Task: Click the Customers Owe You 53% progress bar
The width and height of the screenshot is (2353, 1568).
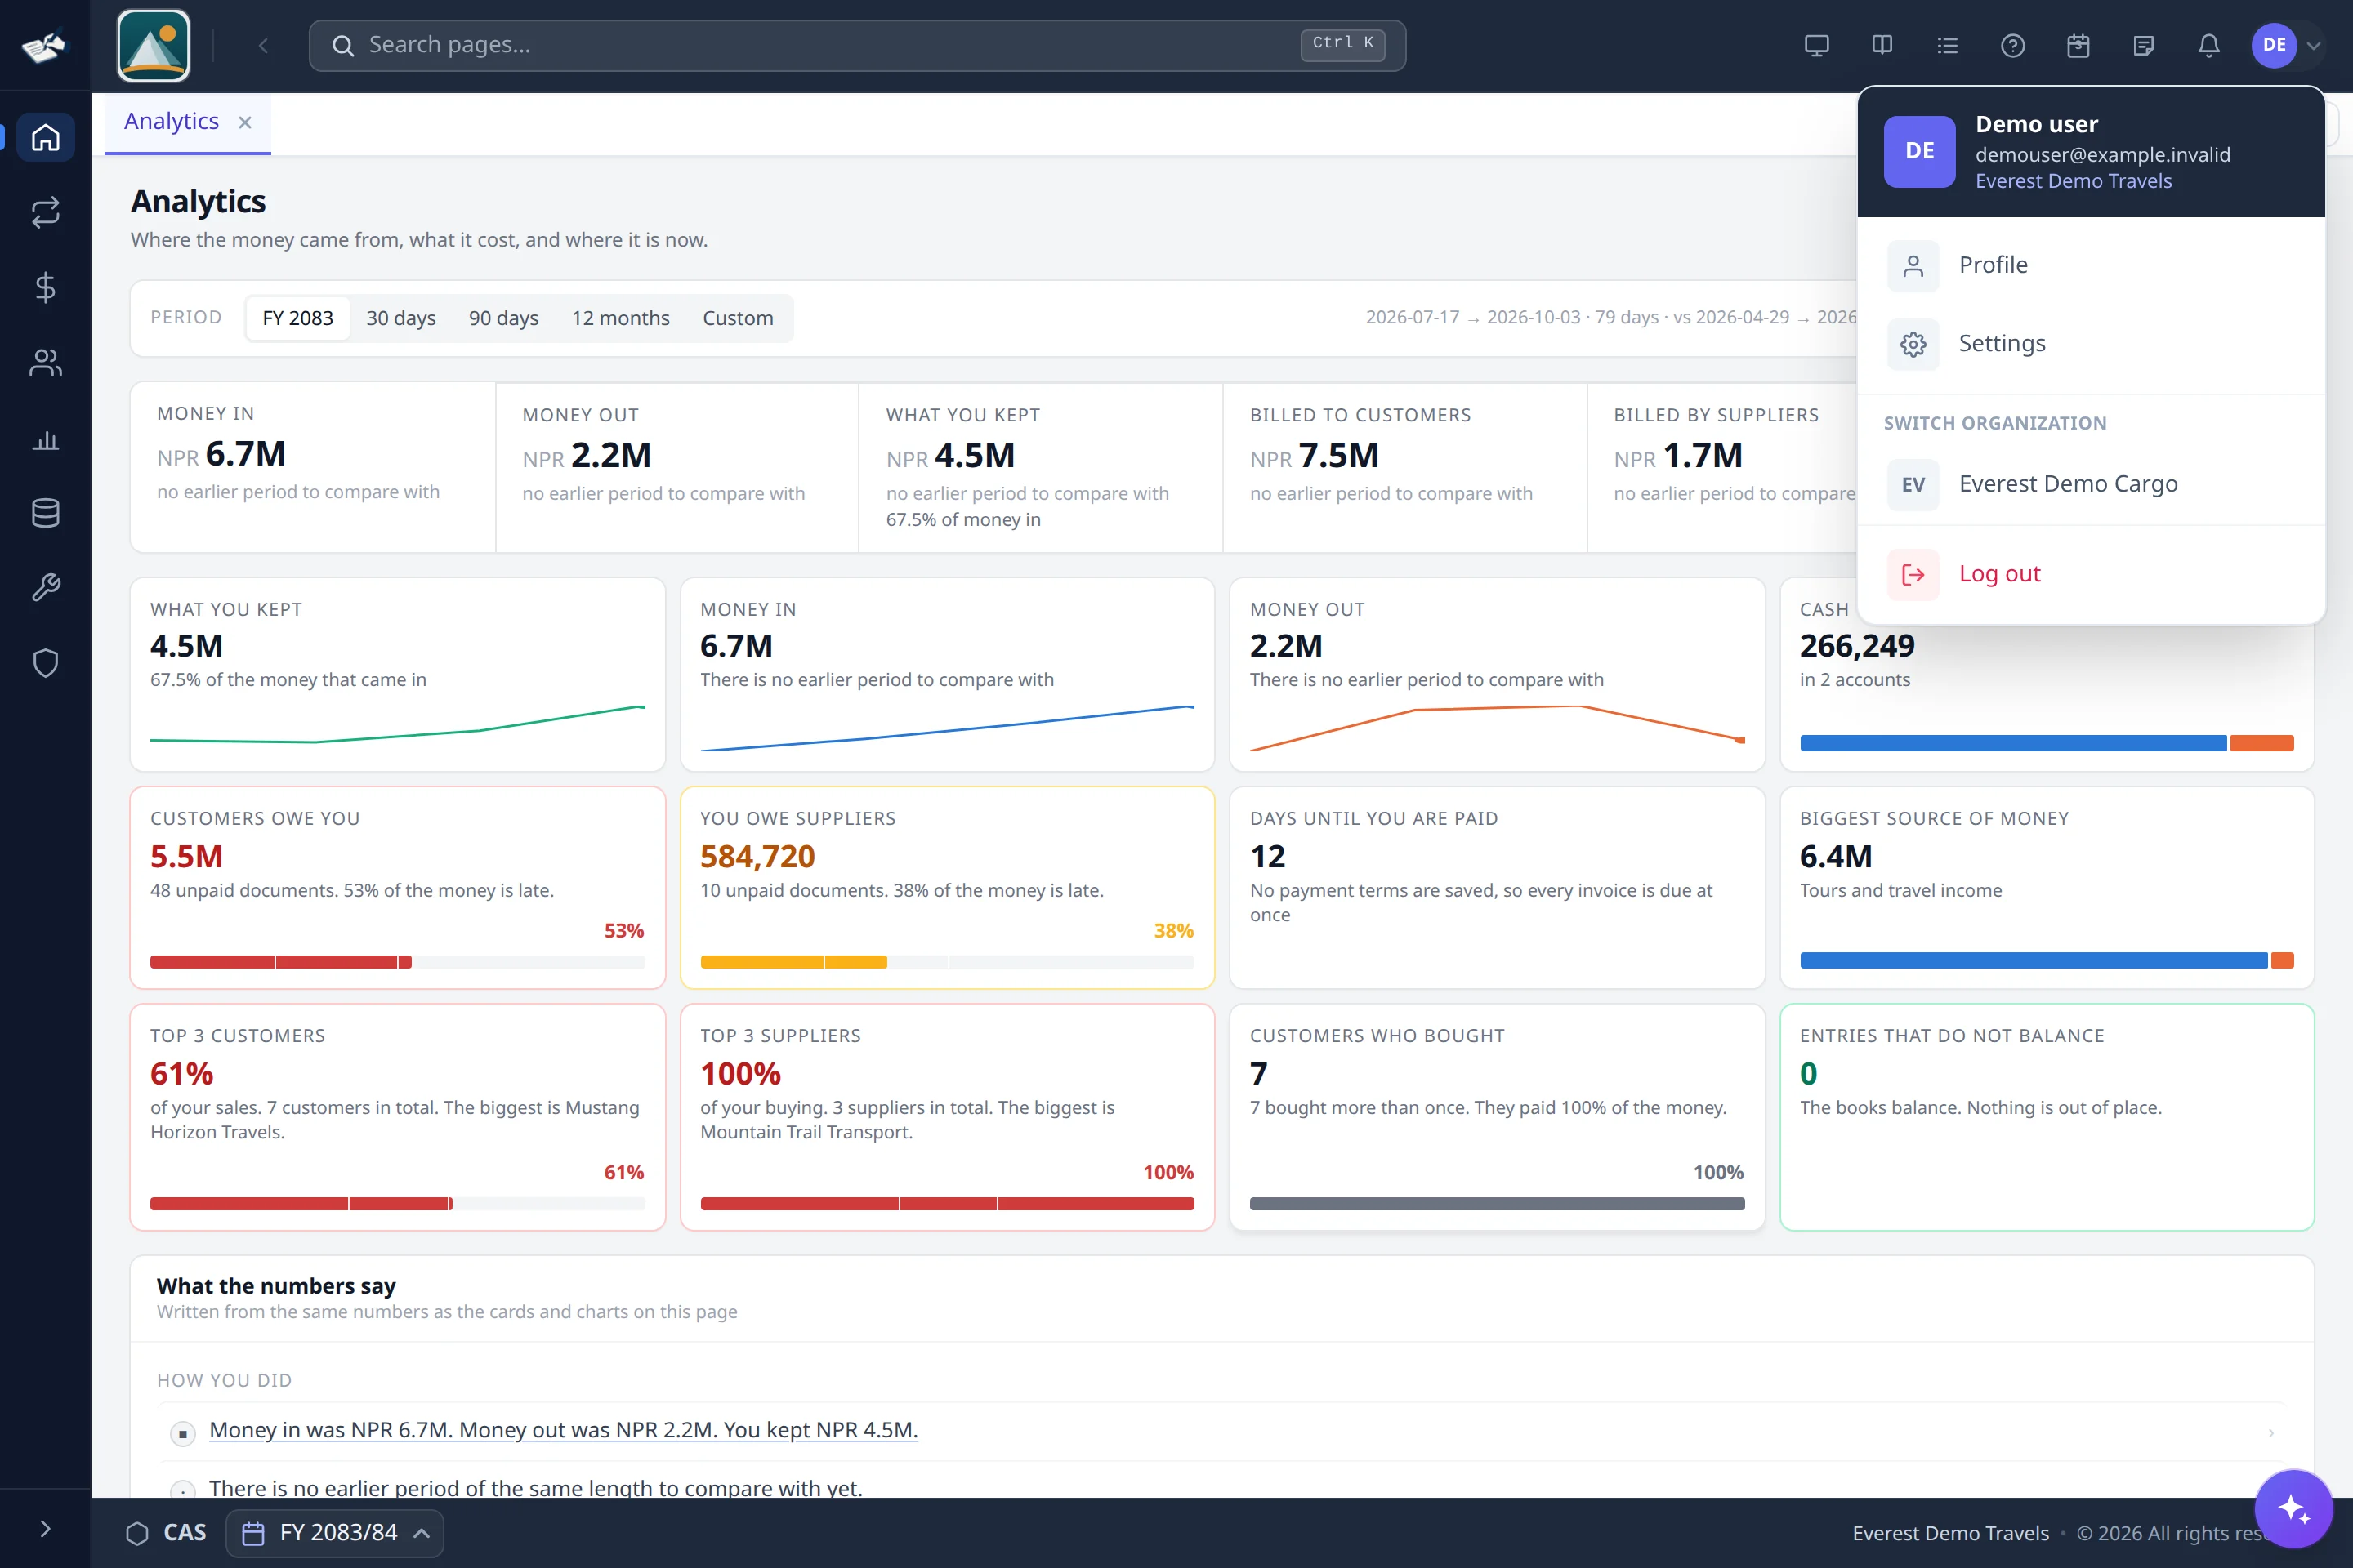Action: (397, 962)
